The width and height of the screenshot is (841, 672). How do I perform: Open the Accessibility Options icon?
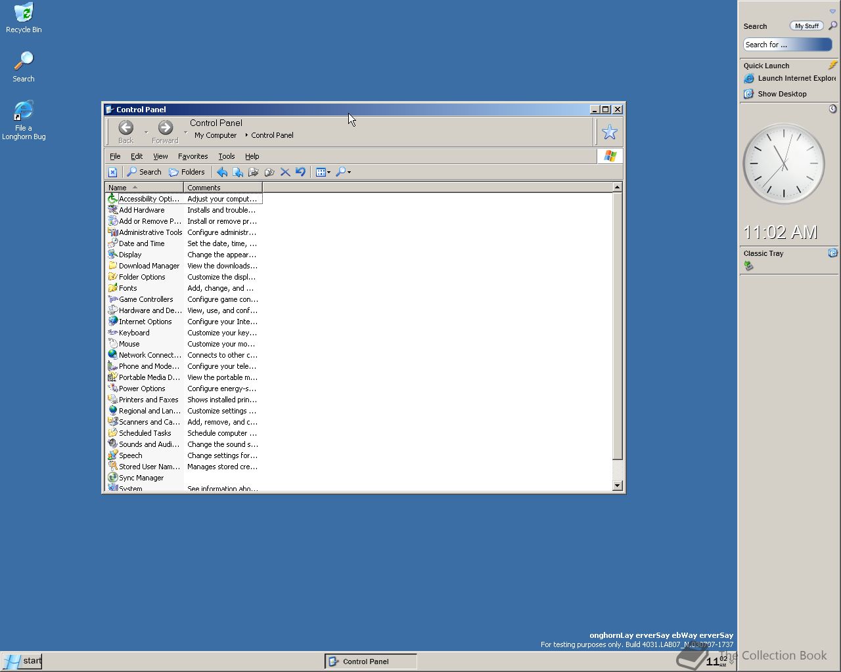pyautogui.click(x=112, y=199)
